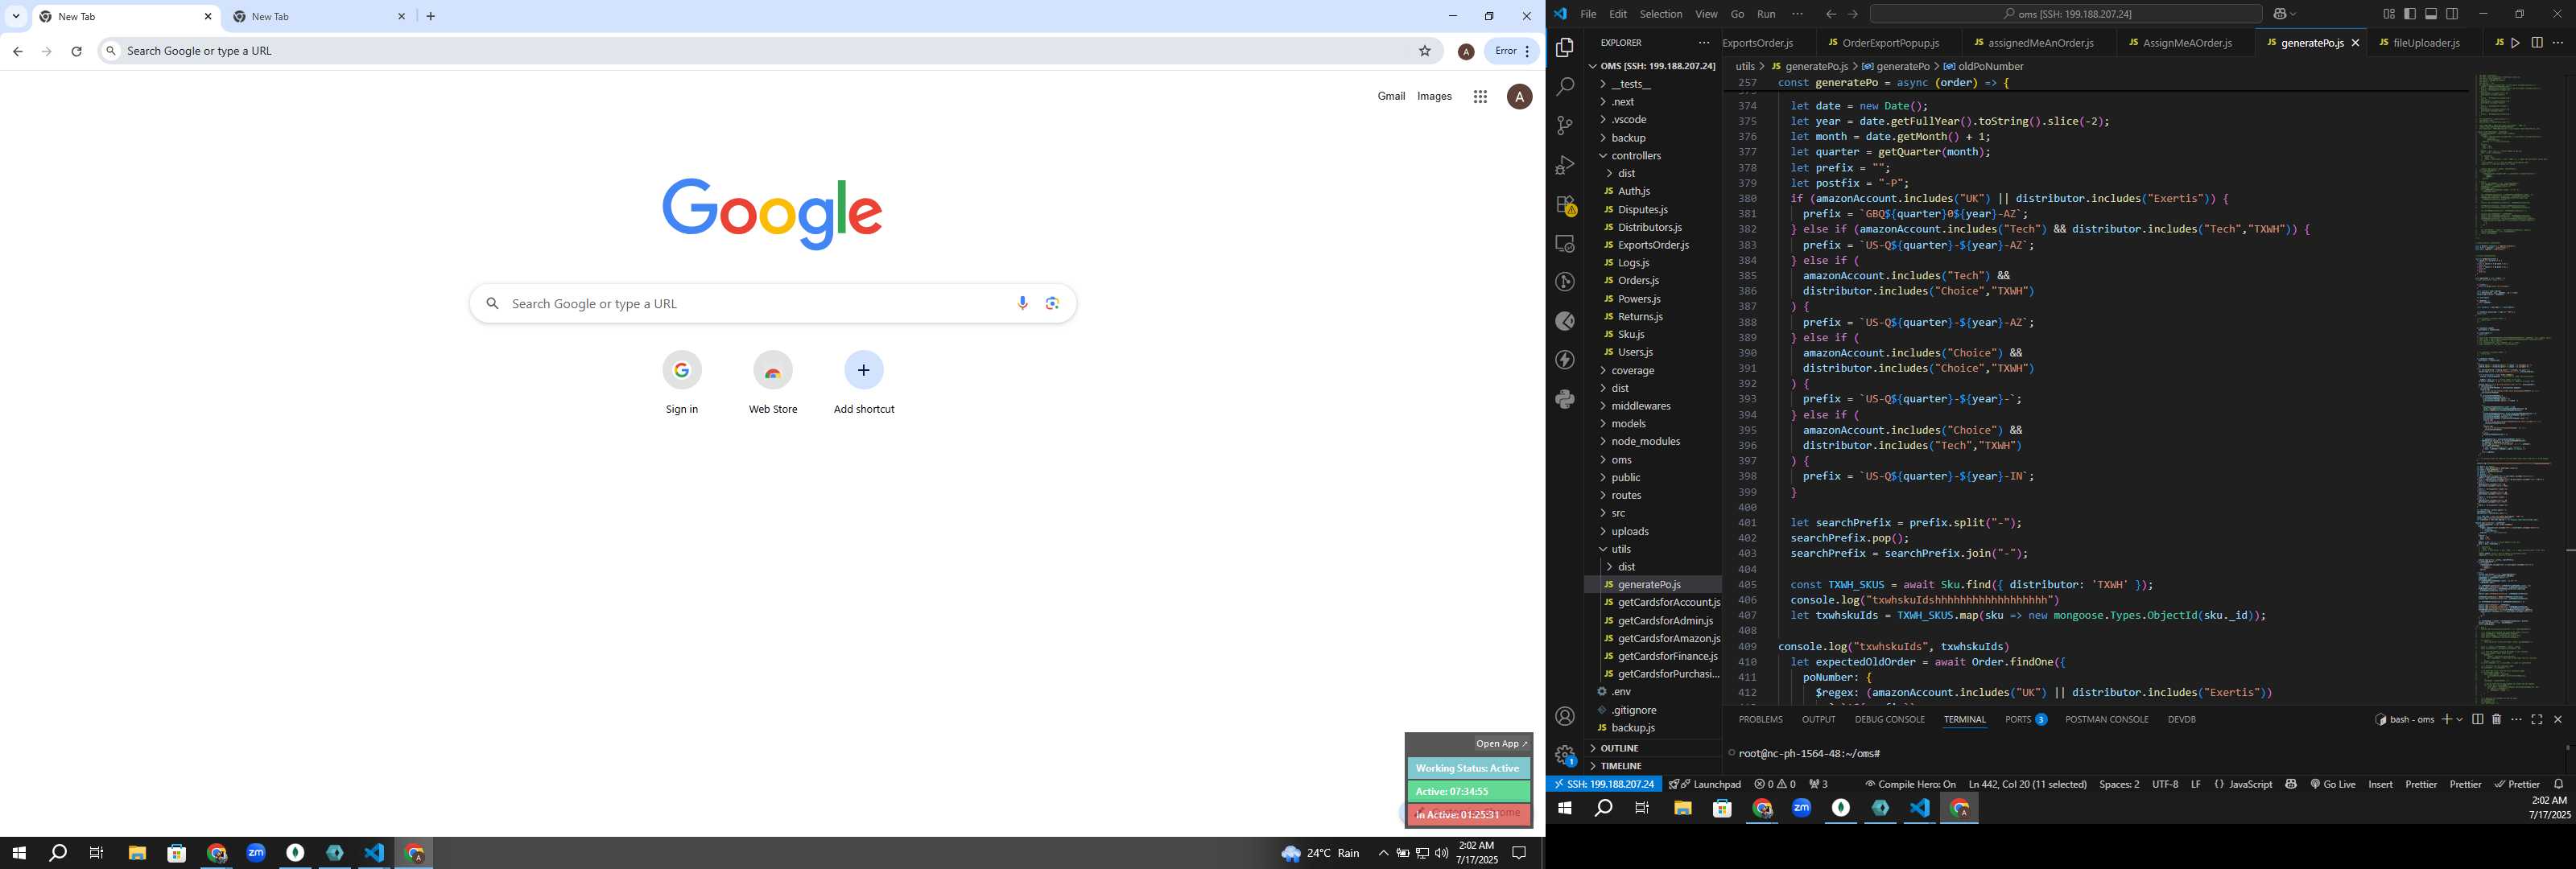2576x869 pixels.
Task: Open Remote Explorer view in VS Code
Action: tap(1565, 243)
